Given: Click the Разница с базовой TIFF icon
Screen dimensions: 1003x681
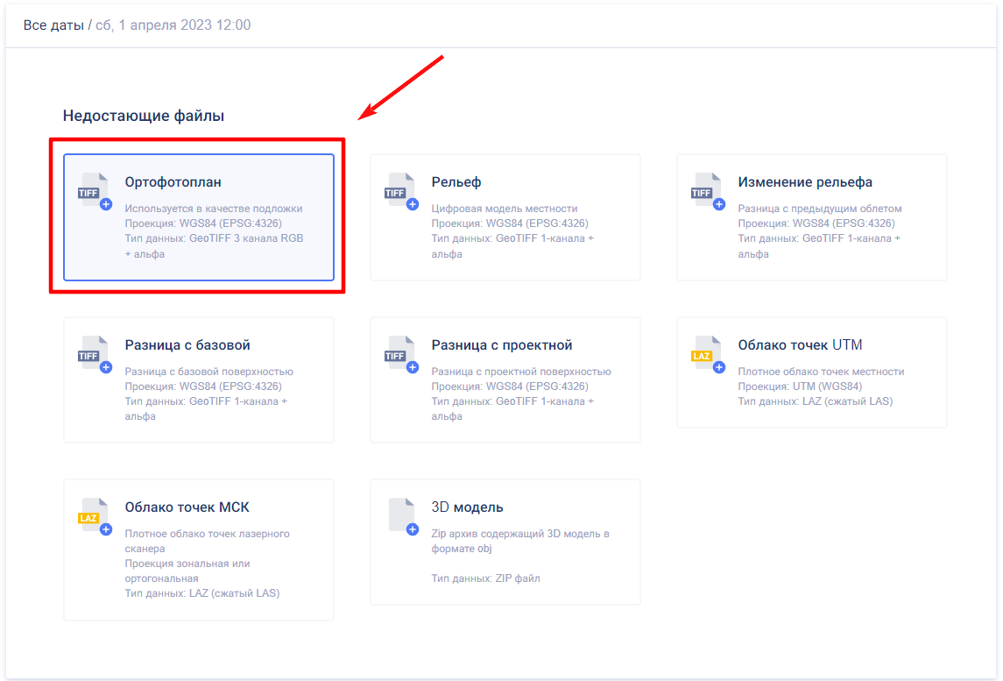Looking at the screenshot, I should [x=95, y=354].
